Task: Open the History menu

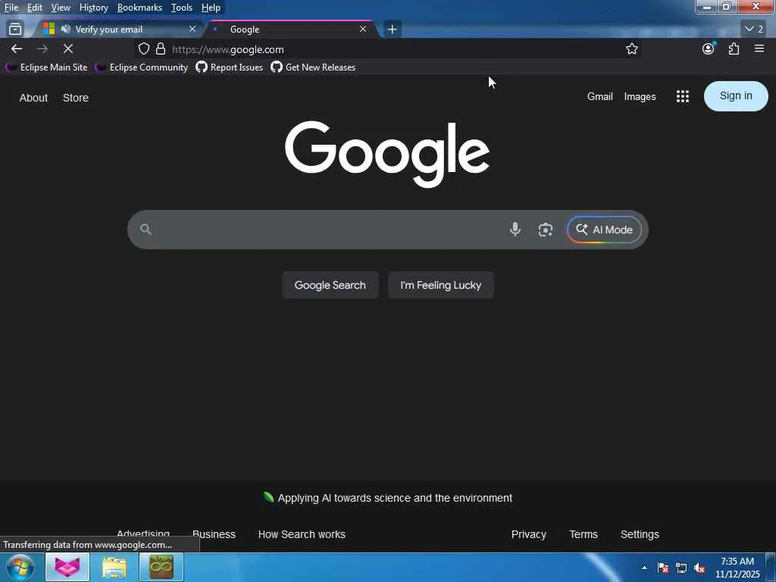Action: click(x=94, y=8)
